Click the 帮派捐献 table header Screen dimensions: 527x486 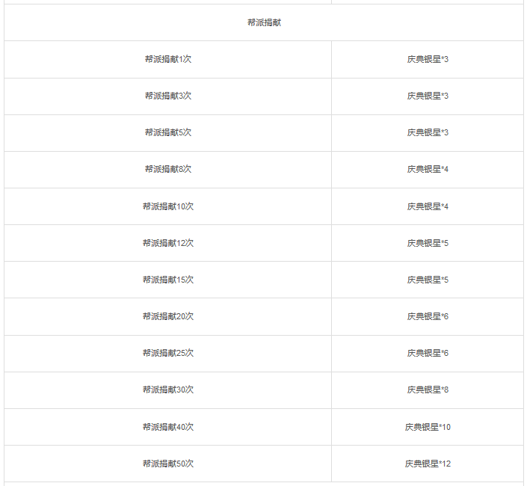264,22
